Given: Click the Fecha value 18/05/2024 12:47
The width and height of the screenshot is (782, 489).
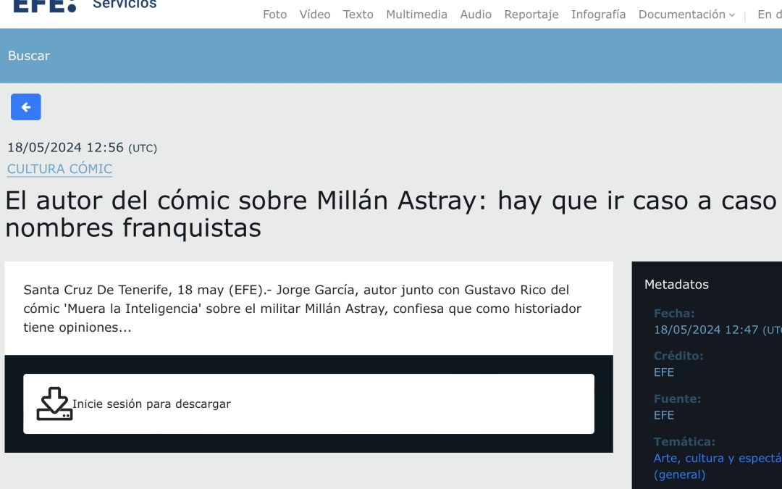Looking at the screenshot, I should click(718, 330).
